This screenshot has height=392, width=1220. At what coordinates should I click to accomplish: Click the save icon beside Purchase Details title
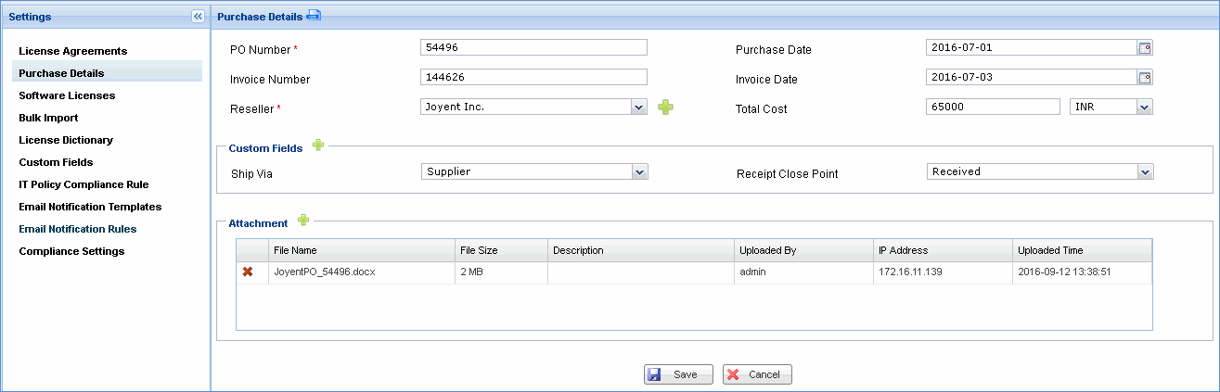(x=314, y=16)
